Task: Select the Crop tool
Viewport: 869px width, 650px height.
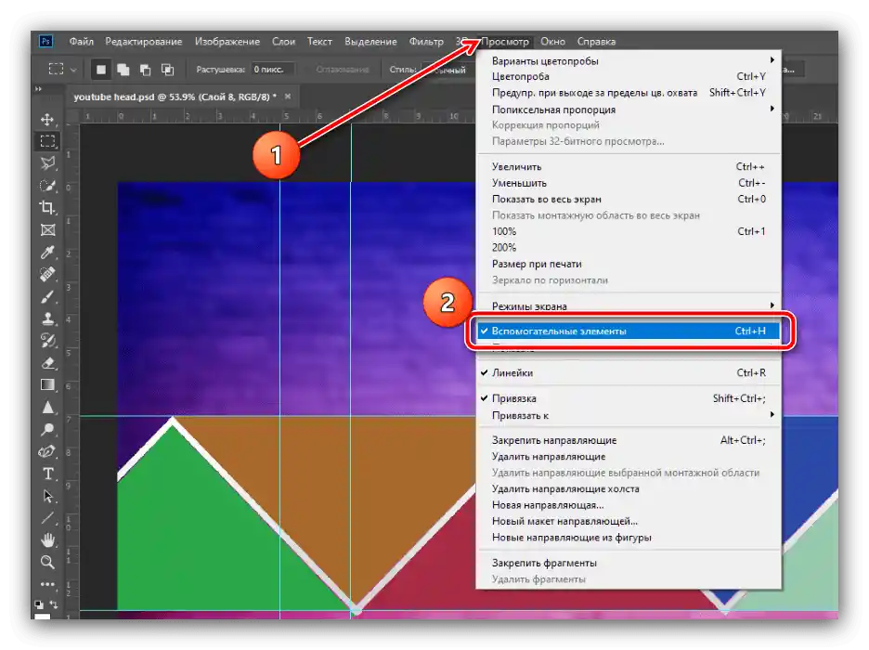Action: tap(47, 208)
